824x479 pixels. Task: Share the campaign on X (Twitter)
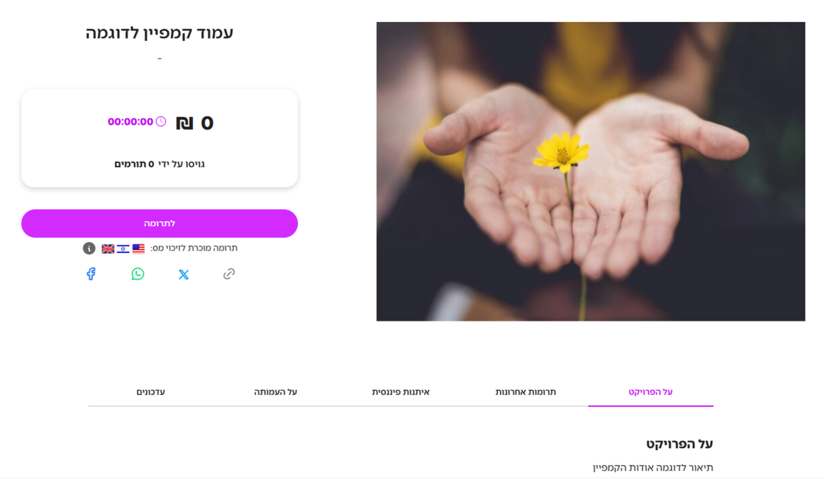tap(184, 274)
